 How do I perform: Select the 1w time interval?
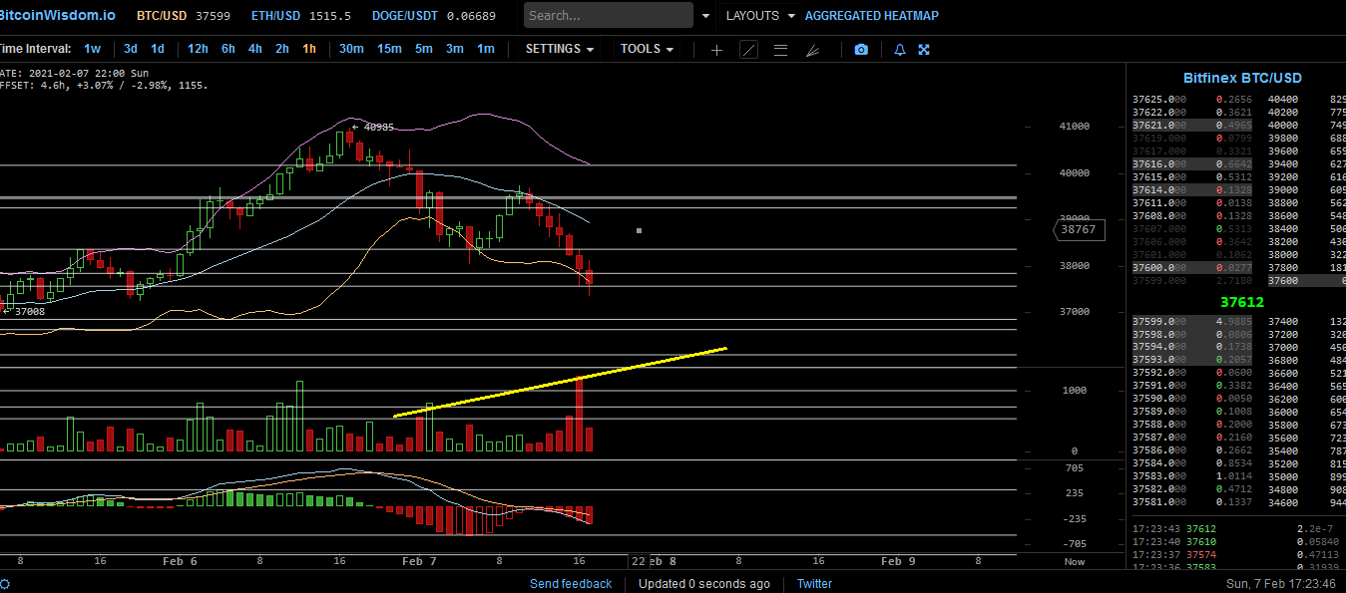[x=92, y=49]
